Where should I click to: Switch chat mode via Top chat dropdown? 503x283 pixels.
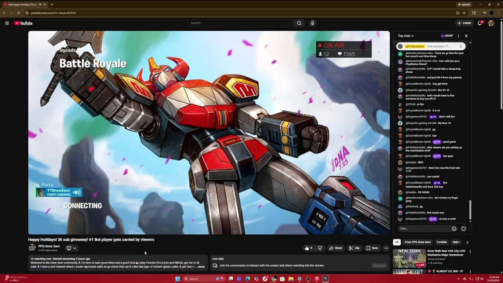[406, 36]
